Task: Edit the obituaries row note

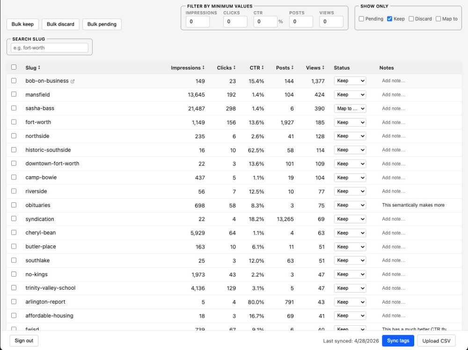Action: (414, 205)
